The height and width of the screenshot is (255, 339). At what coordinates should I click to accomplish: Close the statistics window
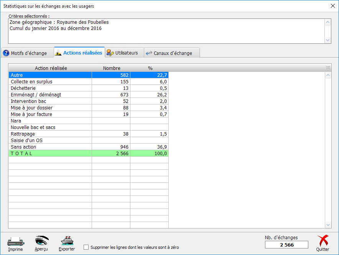pyautogui.click(x=332, y=6)
